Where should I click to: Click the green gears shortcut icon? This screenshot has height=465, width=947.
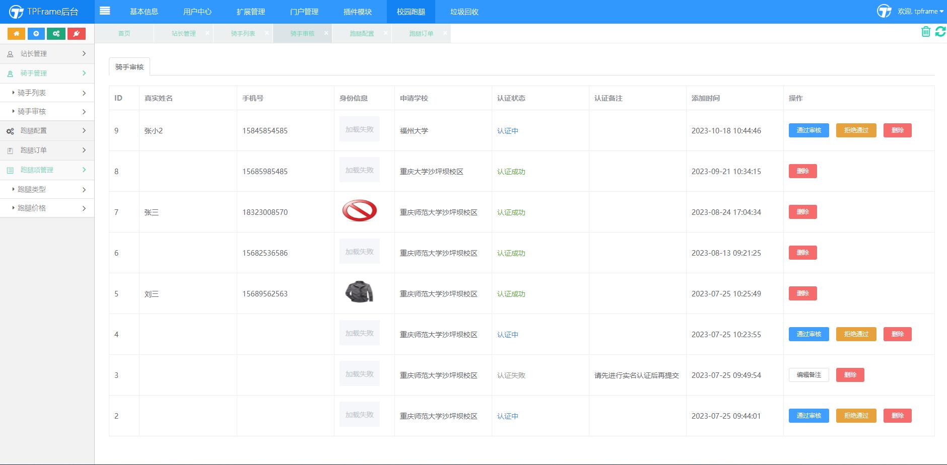click(x=56, y=34)
